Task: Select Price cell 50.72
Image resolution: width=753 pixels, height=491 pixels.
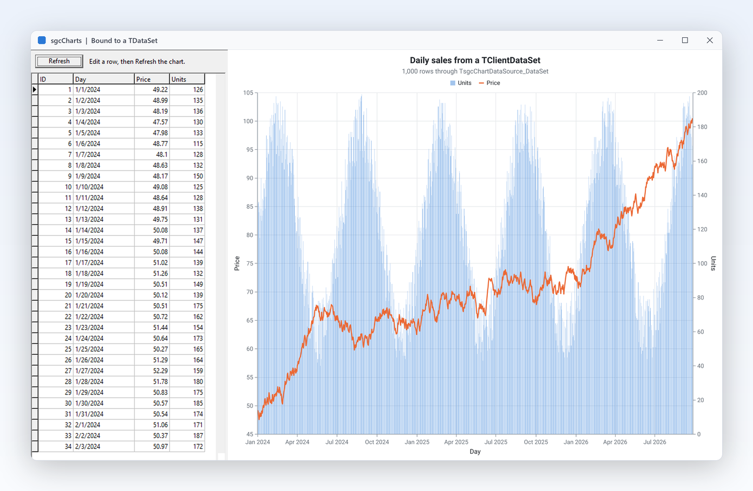Action: (x=152, y=317)
